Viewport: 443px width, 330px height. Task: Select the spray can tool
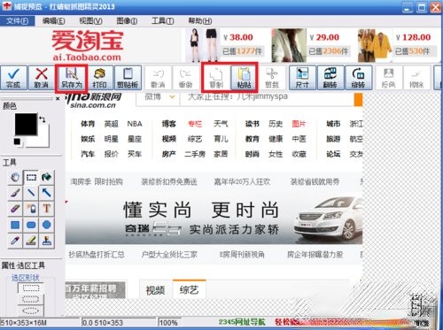(x=31, y=209)
